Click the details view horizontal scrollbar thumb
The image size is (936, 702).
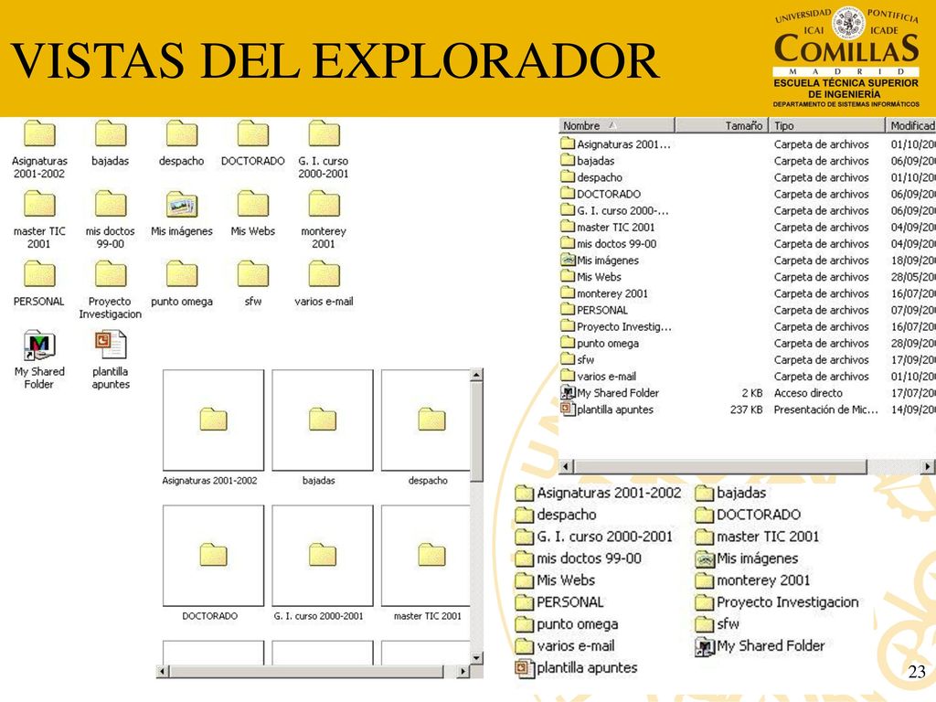pyautogui.click(x=720, y=466)
